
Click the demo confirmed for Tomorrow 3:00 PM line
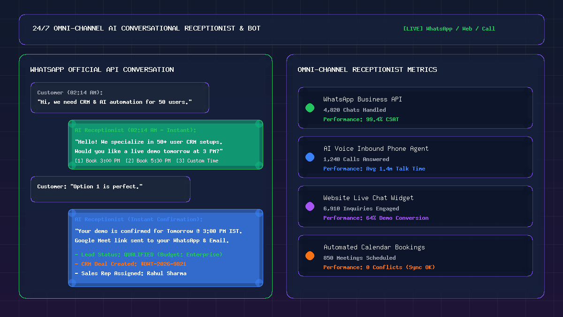[159, 231]
